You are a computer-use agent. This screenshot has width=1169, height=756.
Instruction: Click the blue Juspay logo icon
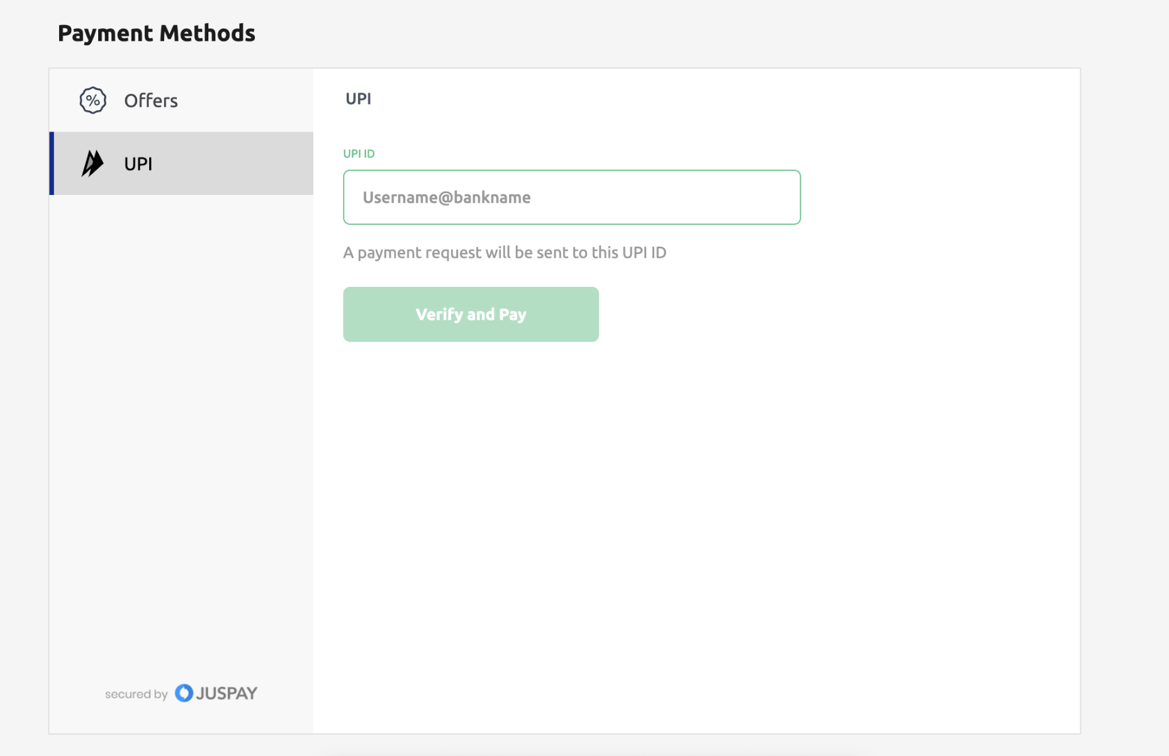tap(184, 693)
